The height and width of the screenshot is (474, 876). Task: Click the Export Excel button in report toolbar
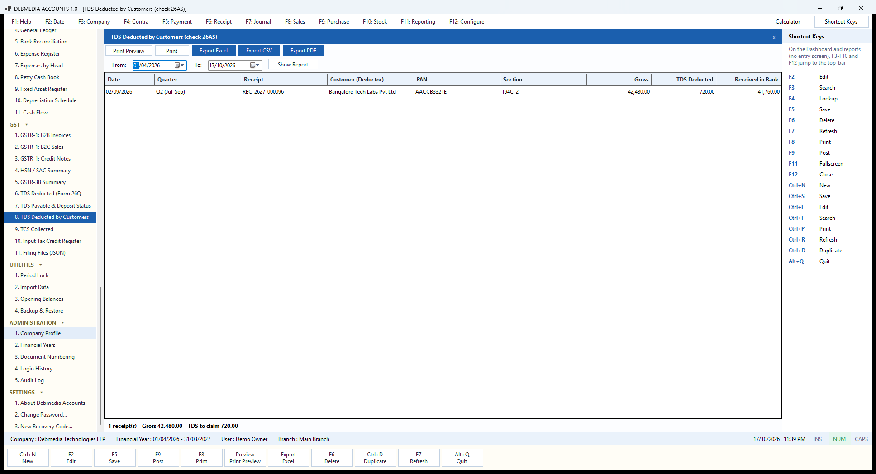click(x=214, y=51)
